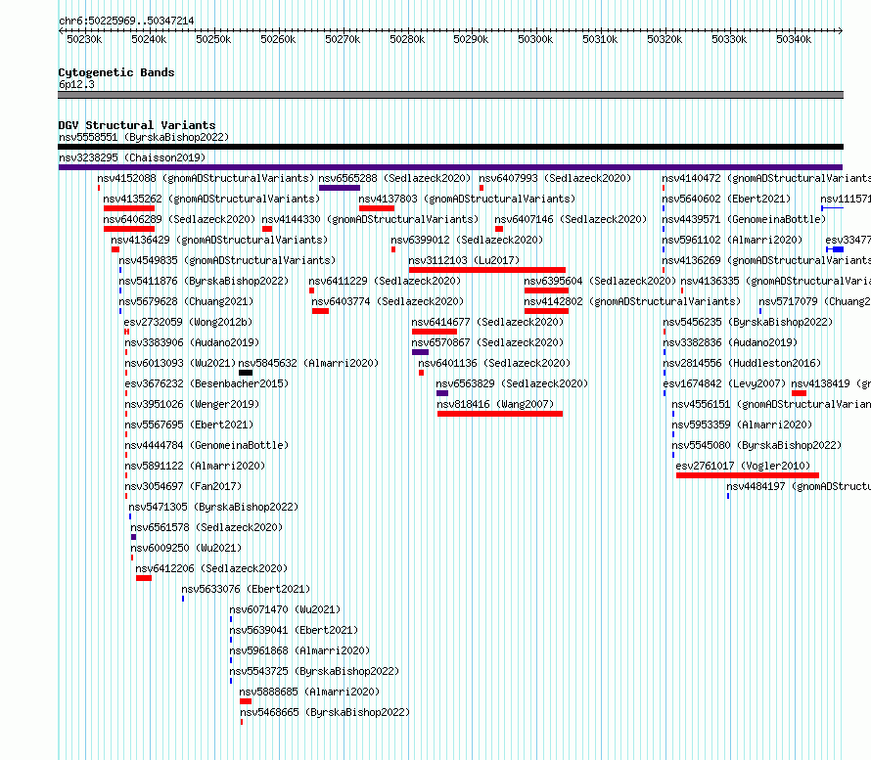Open nsv5633076 (Ebert2021) label
The height and width of the screenshot is (760, 871).
pyautogui.click(x=246, y=589)
